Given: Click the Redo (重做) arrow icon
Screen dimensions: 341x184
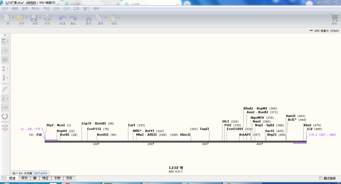Looking at the screenshot, I should pyautogui.click(x=73, y=18).
